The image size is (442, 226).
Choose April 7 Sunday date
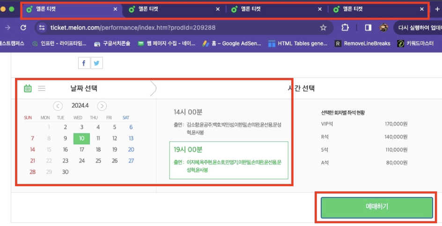(32, 138)
